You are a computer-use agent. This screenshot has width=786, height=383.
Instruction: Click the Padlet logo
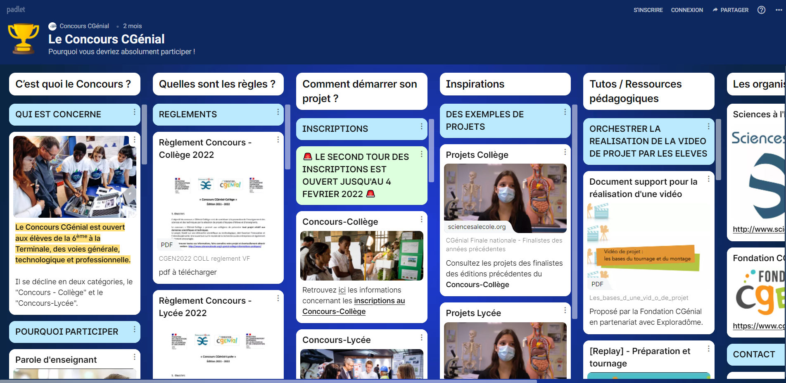click(16, 10)
